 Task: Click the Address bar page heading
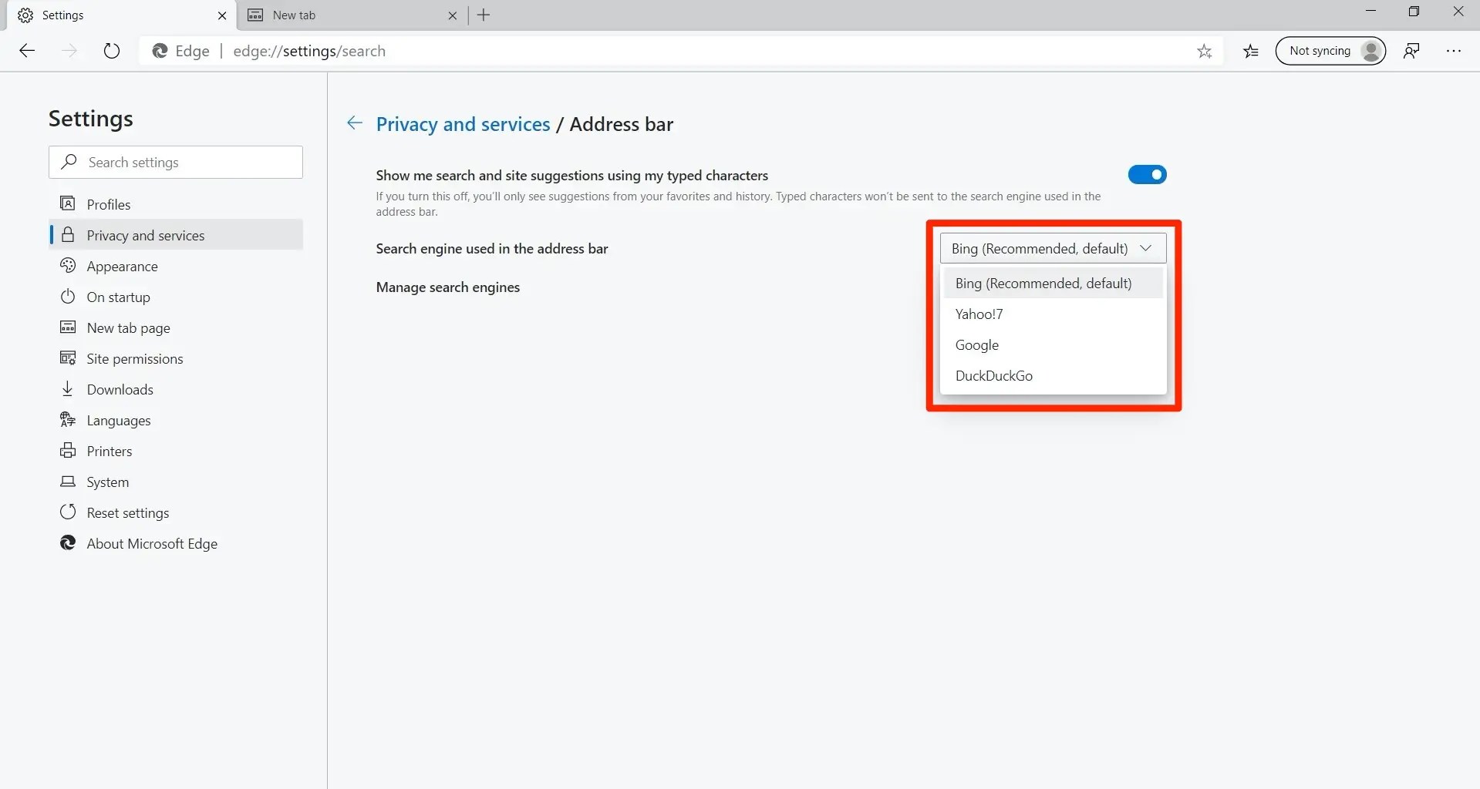622,124
